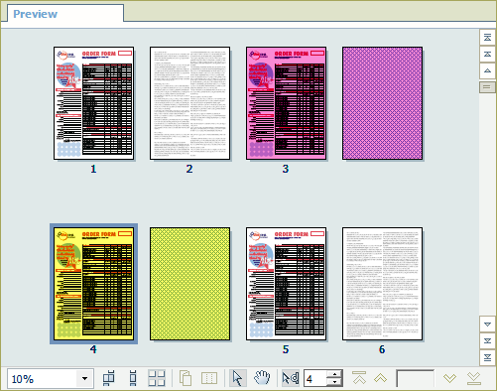
Task: Select page 3 pink order form thumbnail
Action: [x=286, y=103]
